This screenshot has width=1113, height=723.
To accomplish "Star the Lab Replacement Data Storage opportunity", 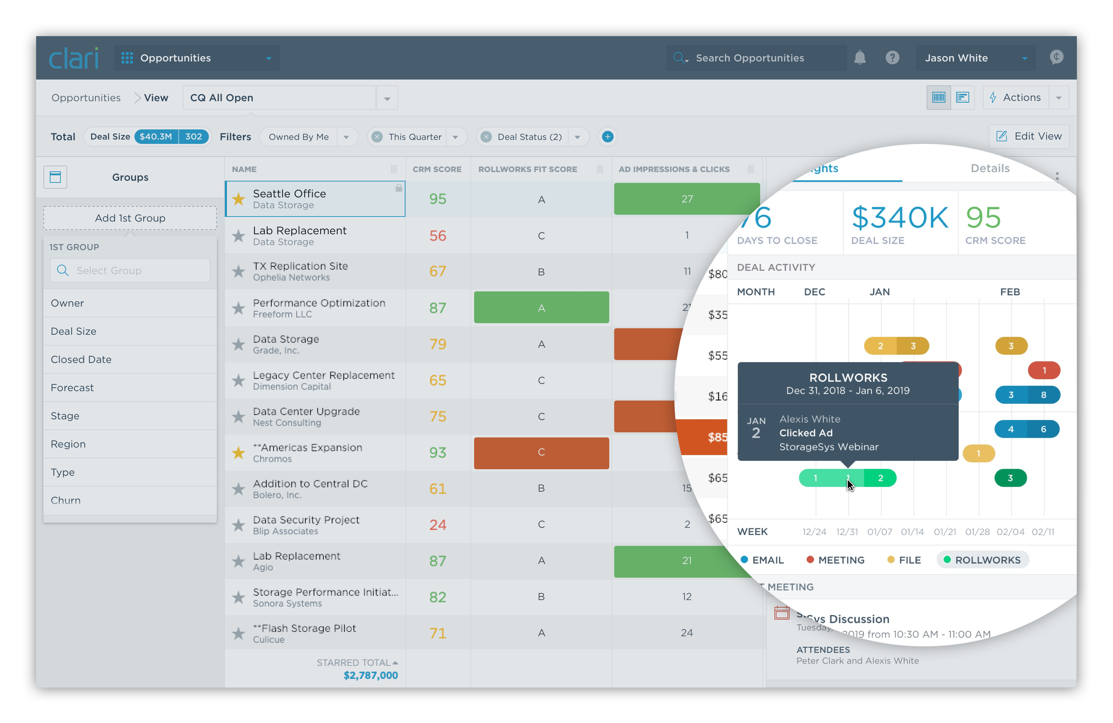I will [x=239, y=235].
